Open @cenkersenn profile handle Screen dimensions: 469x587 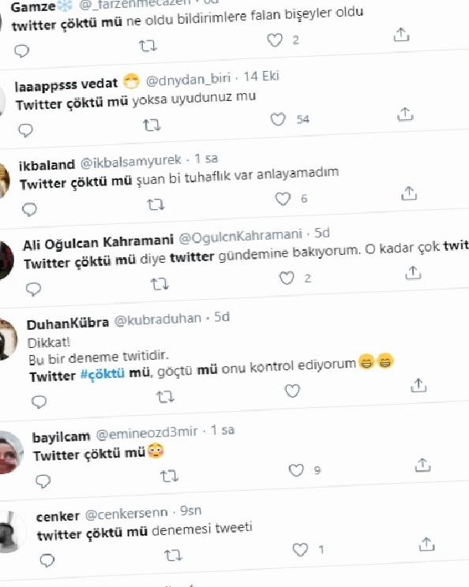pyautogui.click(x=126, y=514)
